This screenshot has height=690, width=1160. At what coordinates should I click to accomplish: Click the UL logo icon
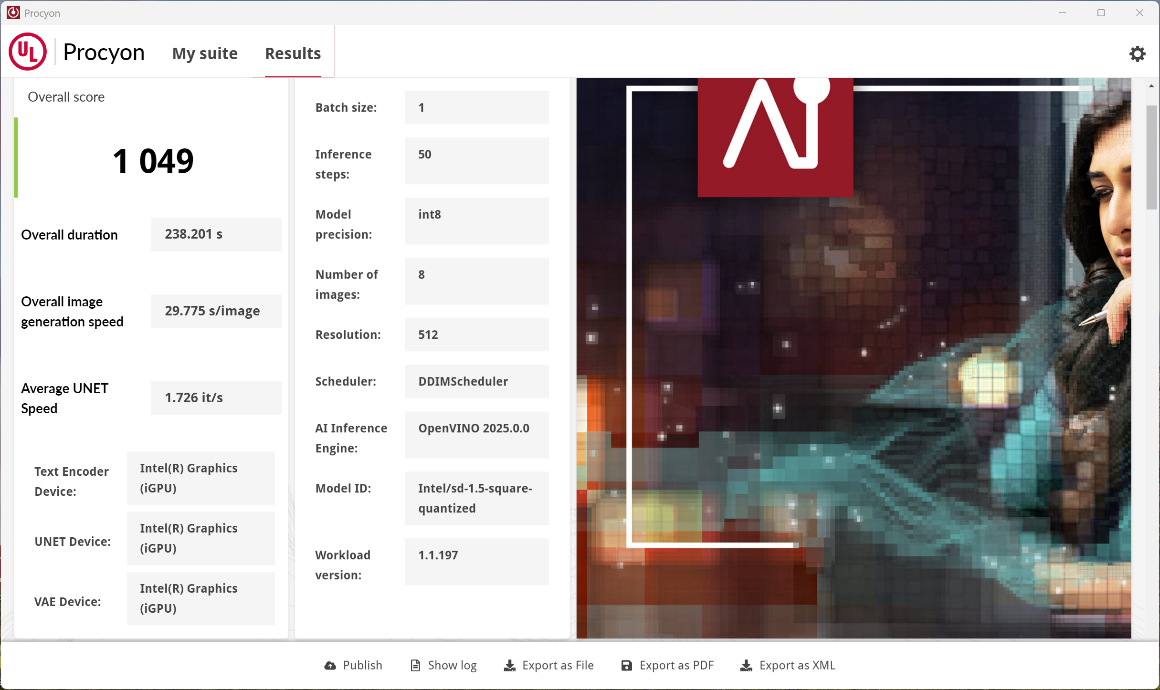click(x=28, y=52)
